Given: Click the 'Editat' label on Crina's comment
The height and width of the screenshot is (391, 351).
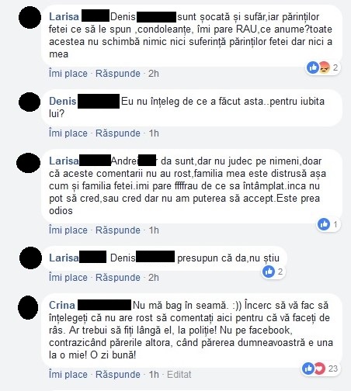Looking at the screenshot, I should coord(179,375).
